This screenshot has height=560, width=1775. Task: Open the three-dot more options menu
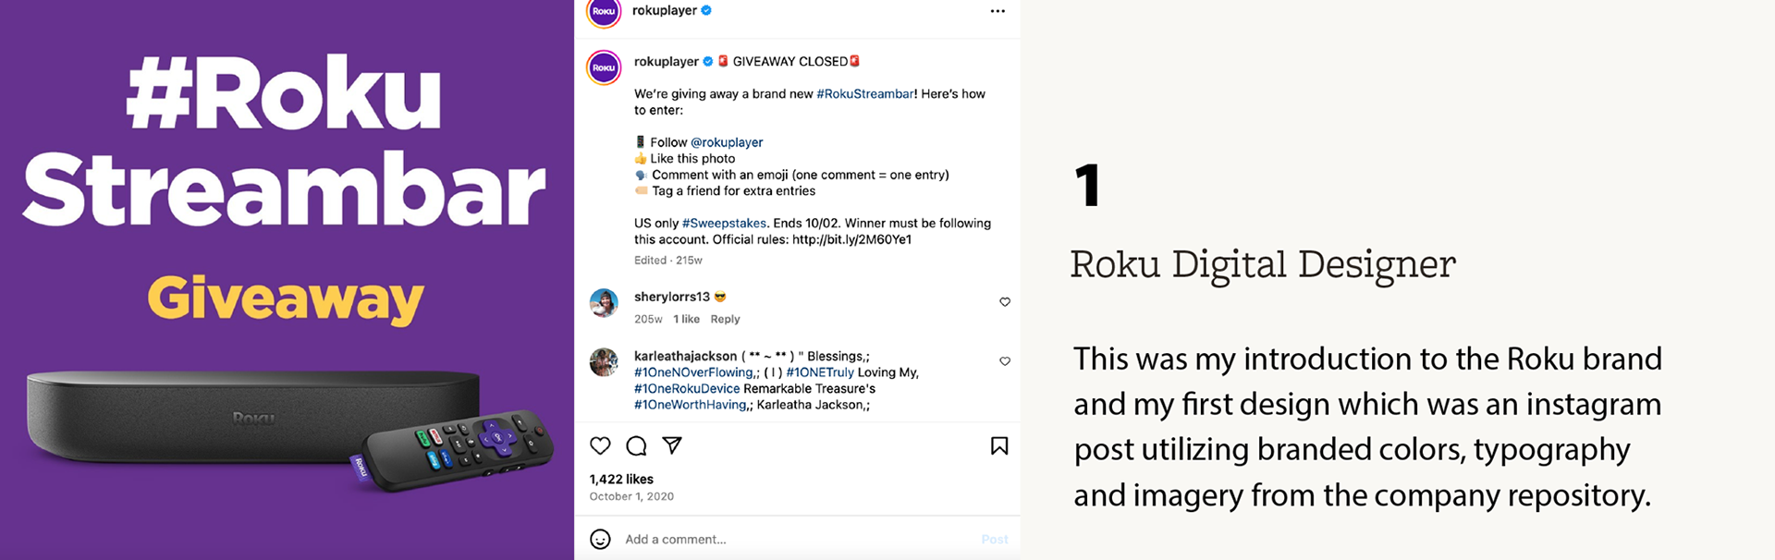click(x=998, y=11)
